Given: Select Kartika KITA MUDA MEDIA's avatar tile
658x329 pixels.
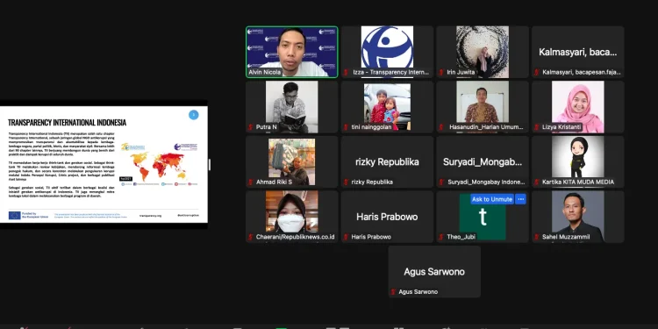Looking at the screenshot, I should (x=578, y=161).
